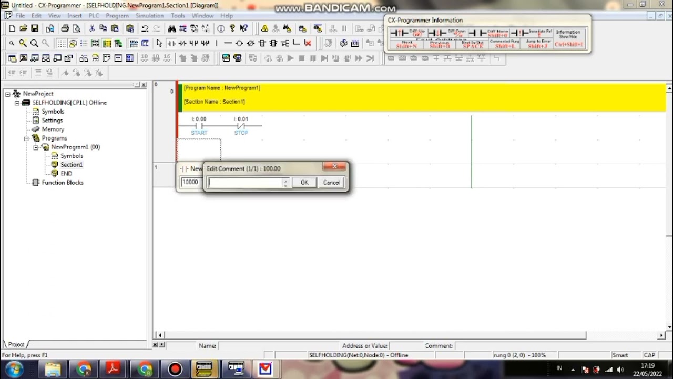Click the Project tab at workspace bottom
Screen dimensions: 673x379
16,344
